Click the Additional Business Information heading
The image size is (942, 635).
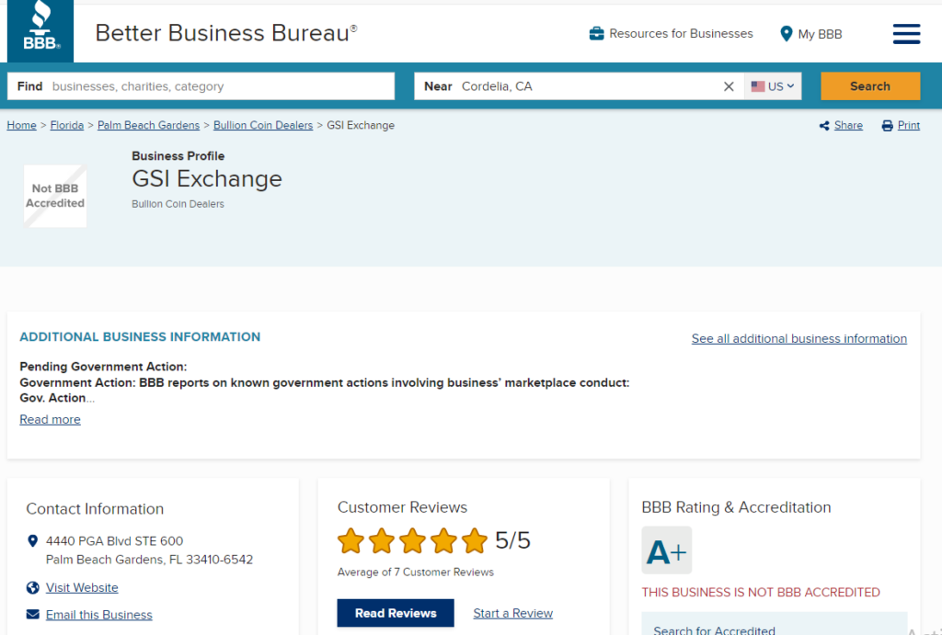pos(140,337)
